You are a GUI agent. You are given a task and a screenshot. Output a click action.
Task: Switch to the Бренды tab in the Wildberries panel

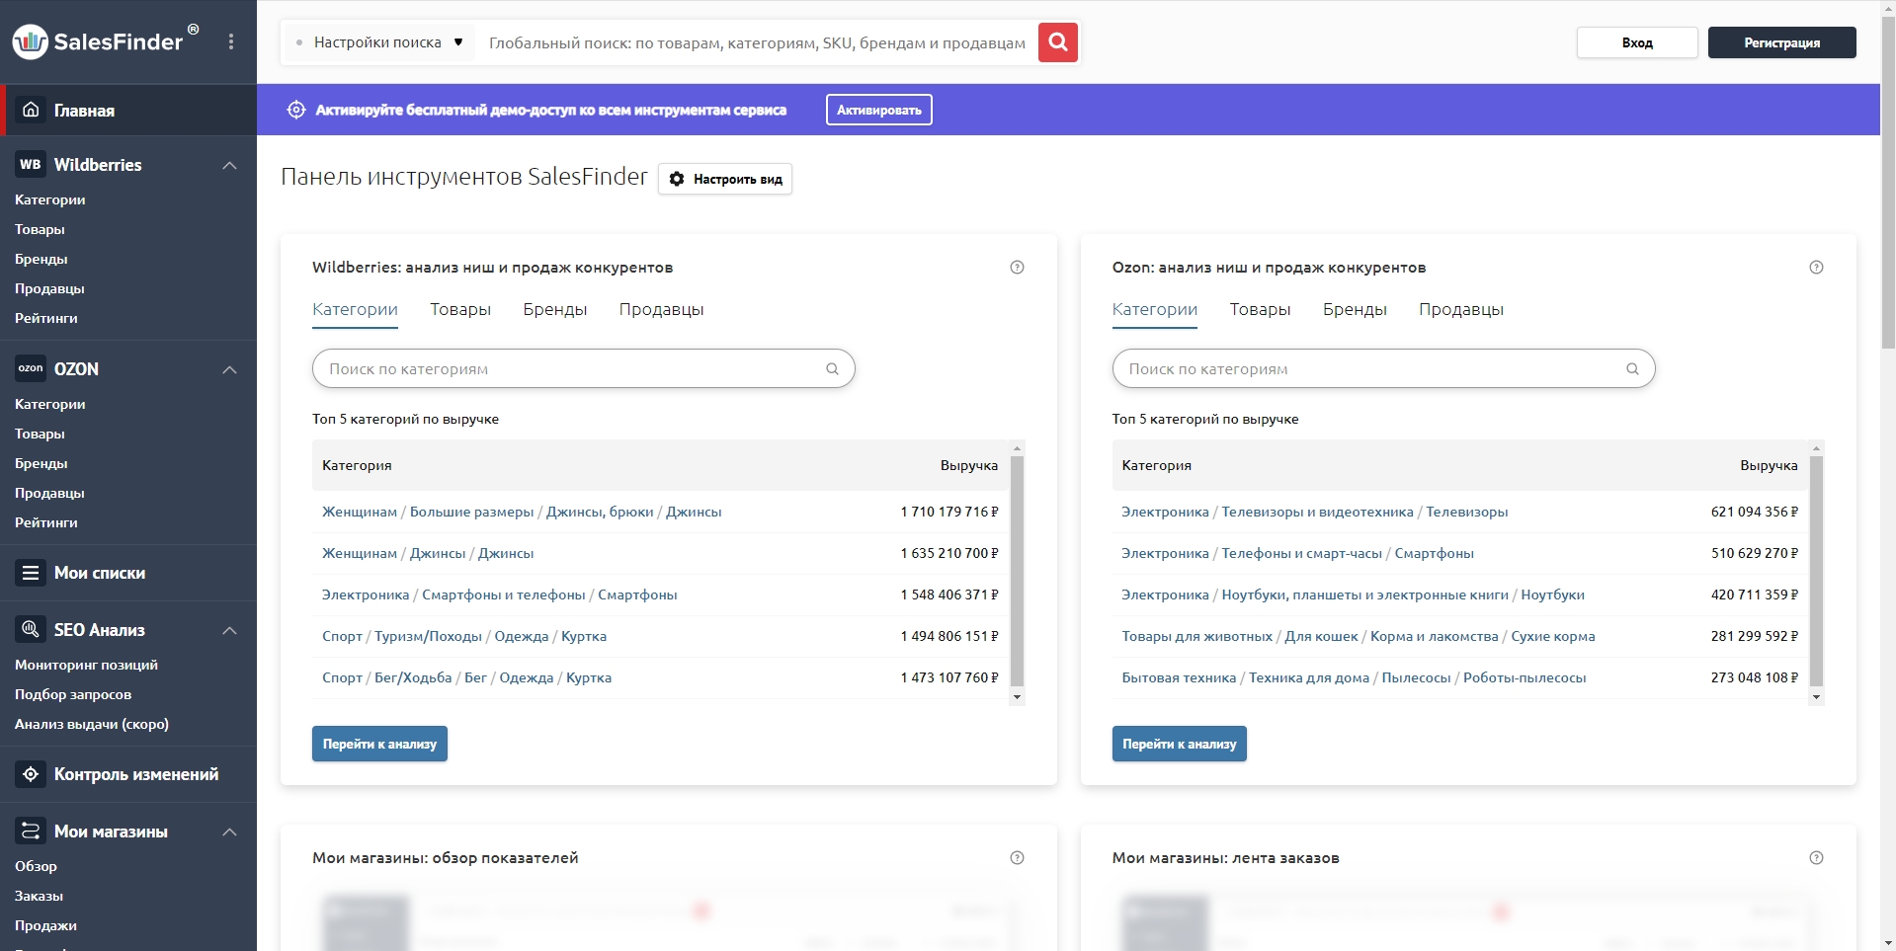555,309
